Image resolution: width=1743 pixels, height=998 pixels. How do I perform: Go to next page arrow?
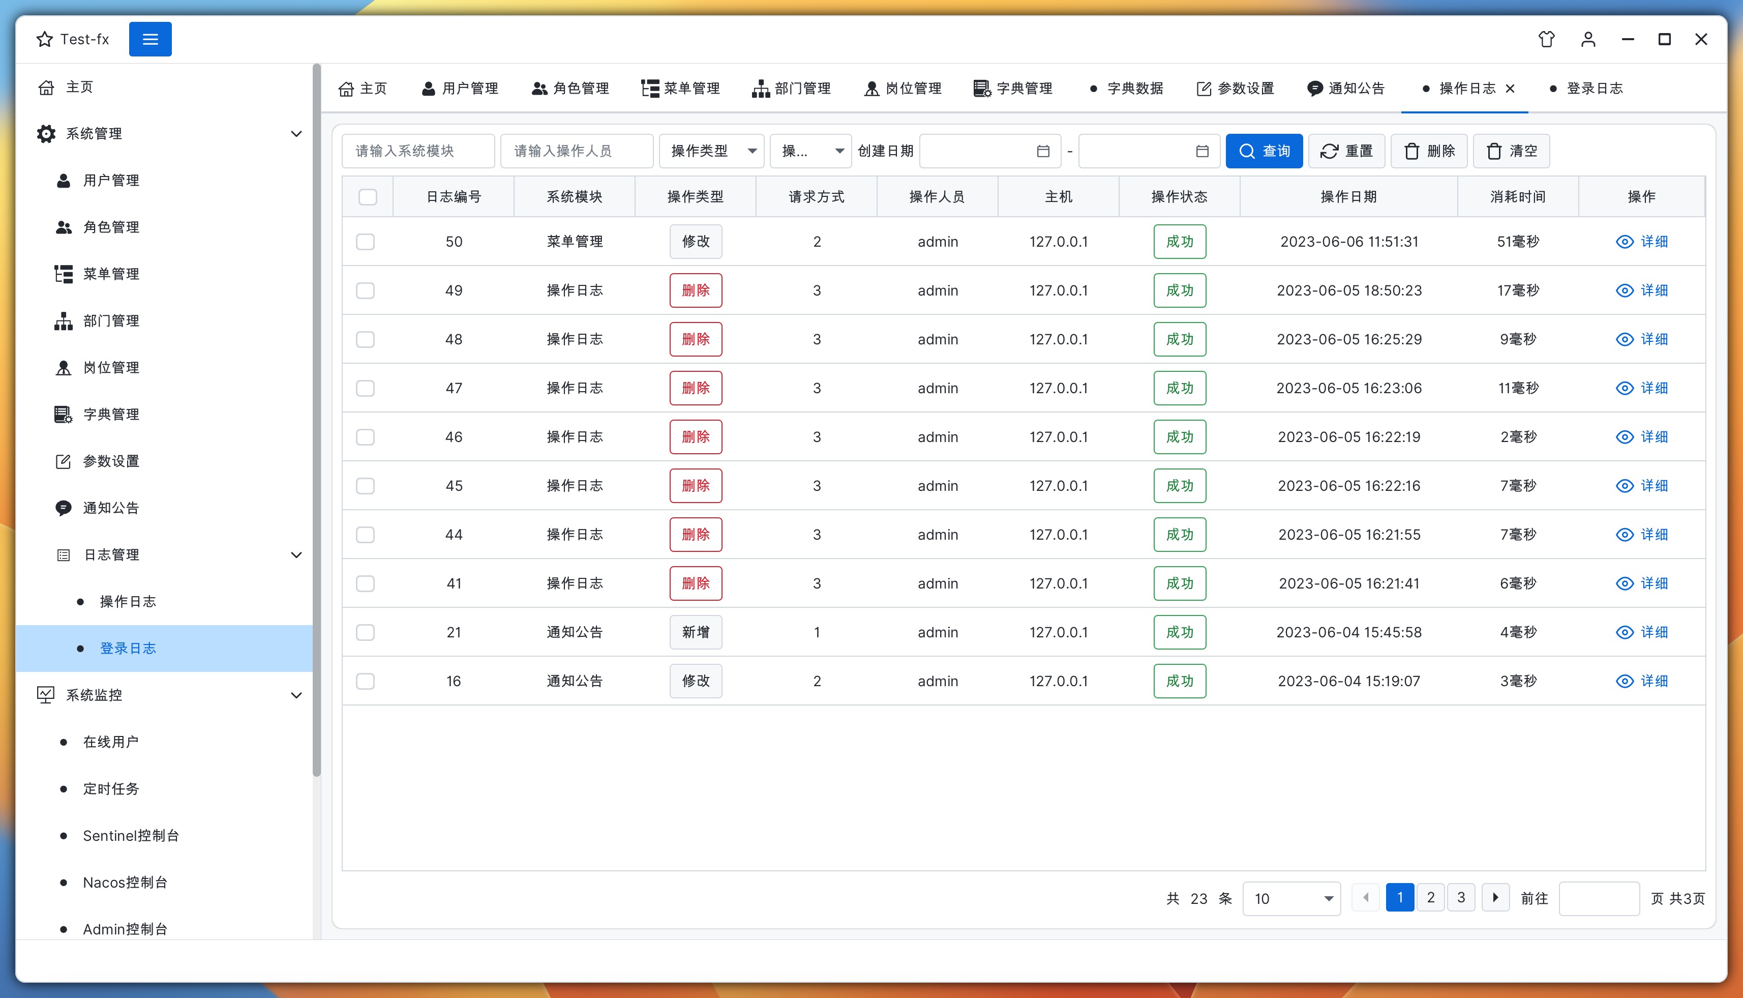1496,897
